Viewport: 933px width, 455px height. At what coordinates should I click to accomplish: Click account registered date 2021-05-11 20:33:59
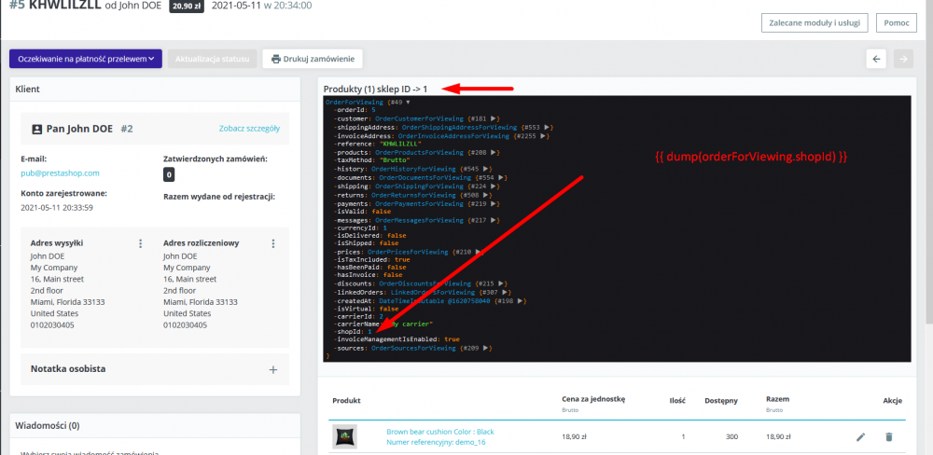click(x=57, y=208)
